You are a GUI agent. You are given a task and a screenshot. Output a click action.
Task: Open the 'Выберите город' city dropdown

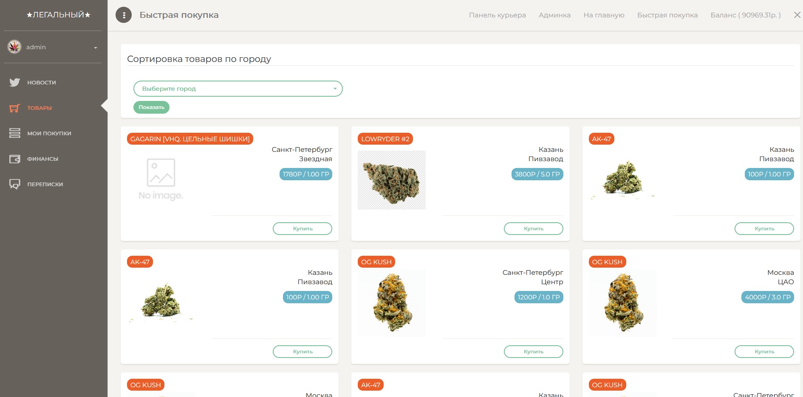(x=238, y=89)
